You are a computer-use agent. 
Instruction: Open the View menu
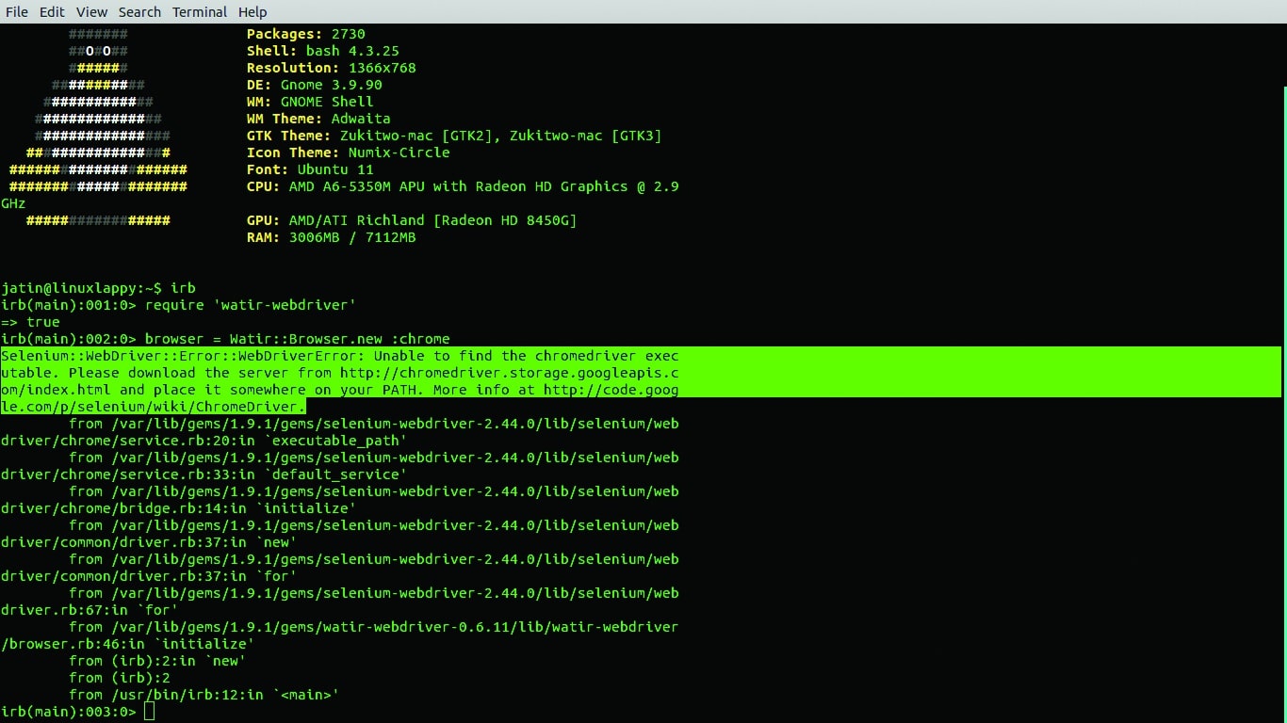pyautogui.click(x=91, y=11)
